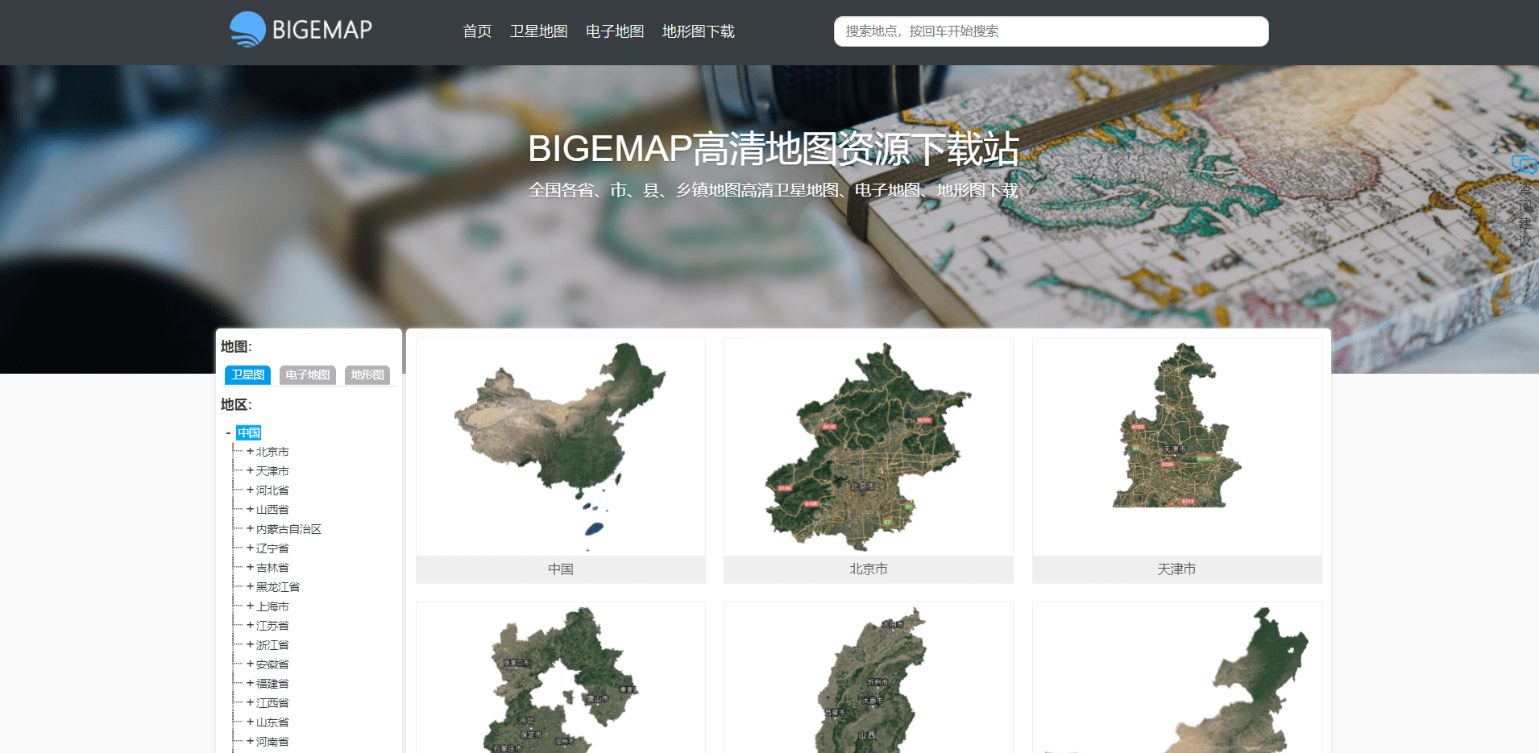Click the 北京市 card caption
This screenshot has width=1539, height=753.
[x=869, y=569]
